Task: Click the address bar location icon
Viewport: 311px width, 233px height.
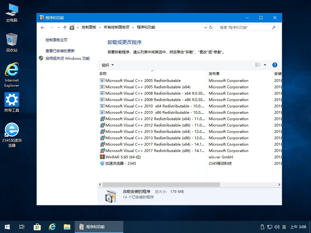Action: (x=72, y=28)
